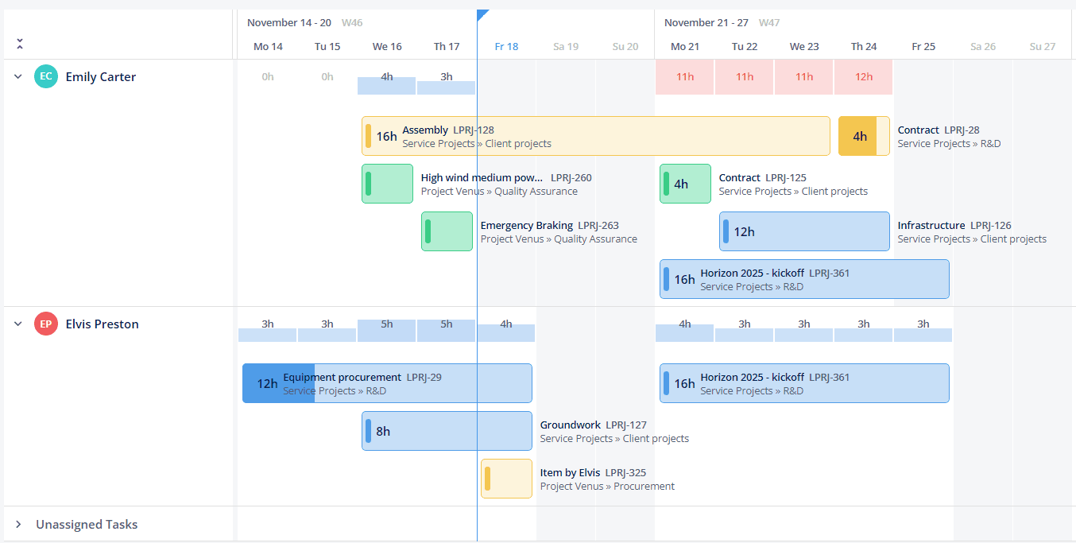Click the green Emergency Braking LPRJ-263 block

(x=447, y=231)
